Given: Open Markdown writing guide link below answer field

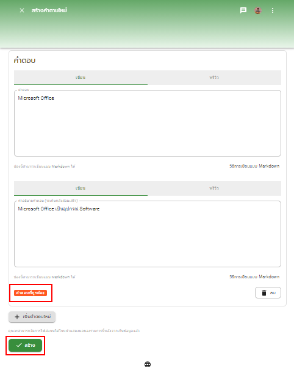Looking at the screenshot, I should pyautogui.click(x=254, y=166).
